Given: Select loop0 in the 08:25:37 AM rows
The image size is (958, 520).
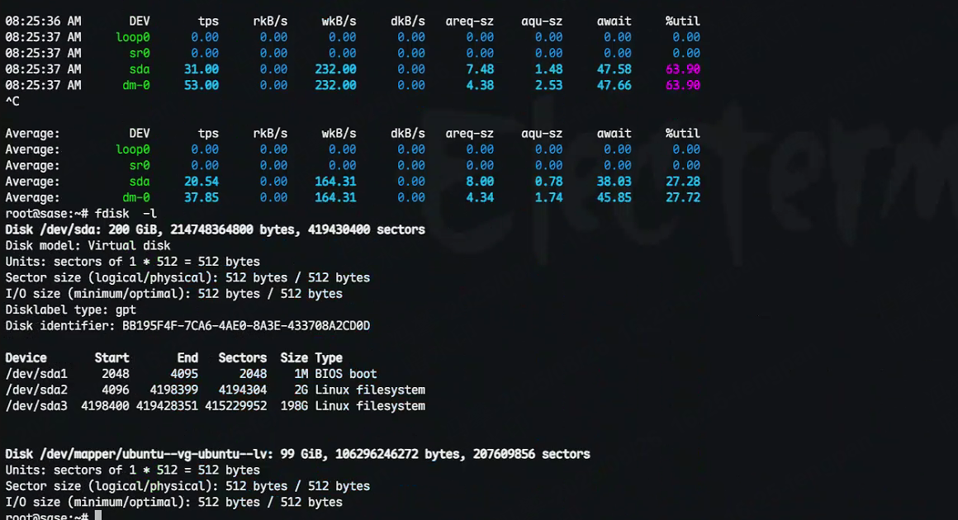Looking at the screenshot, I should 133,37.
